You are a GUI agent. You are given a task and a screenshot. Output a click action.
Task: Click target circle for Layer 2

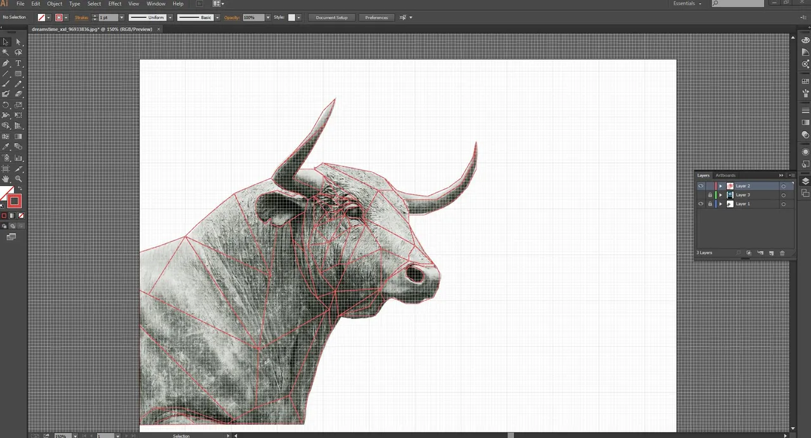784,186
